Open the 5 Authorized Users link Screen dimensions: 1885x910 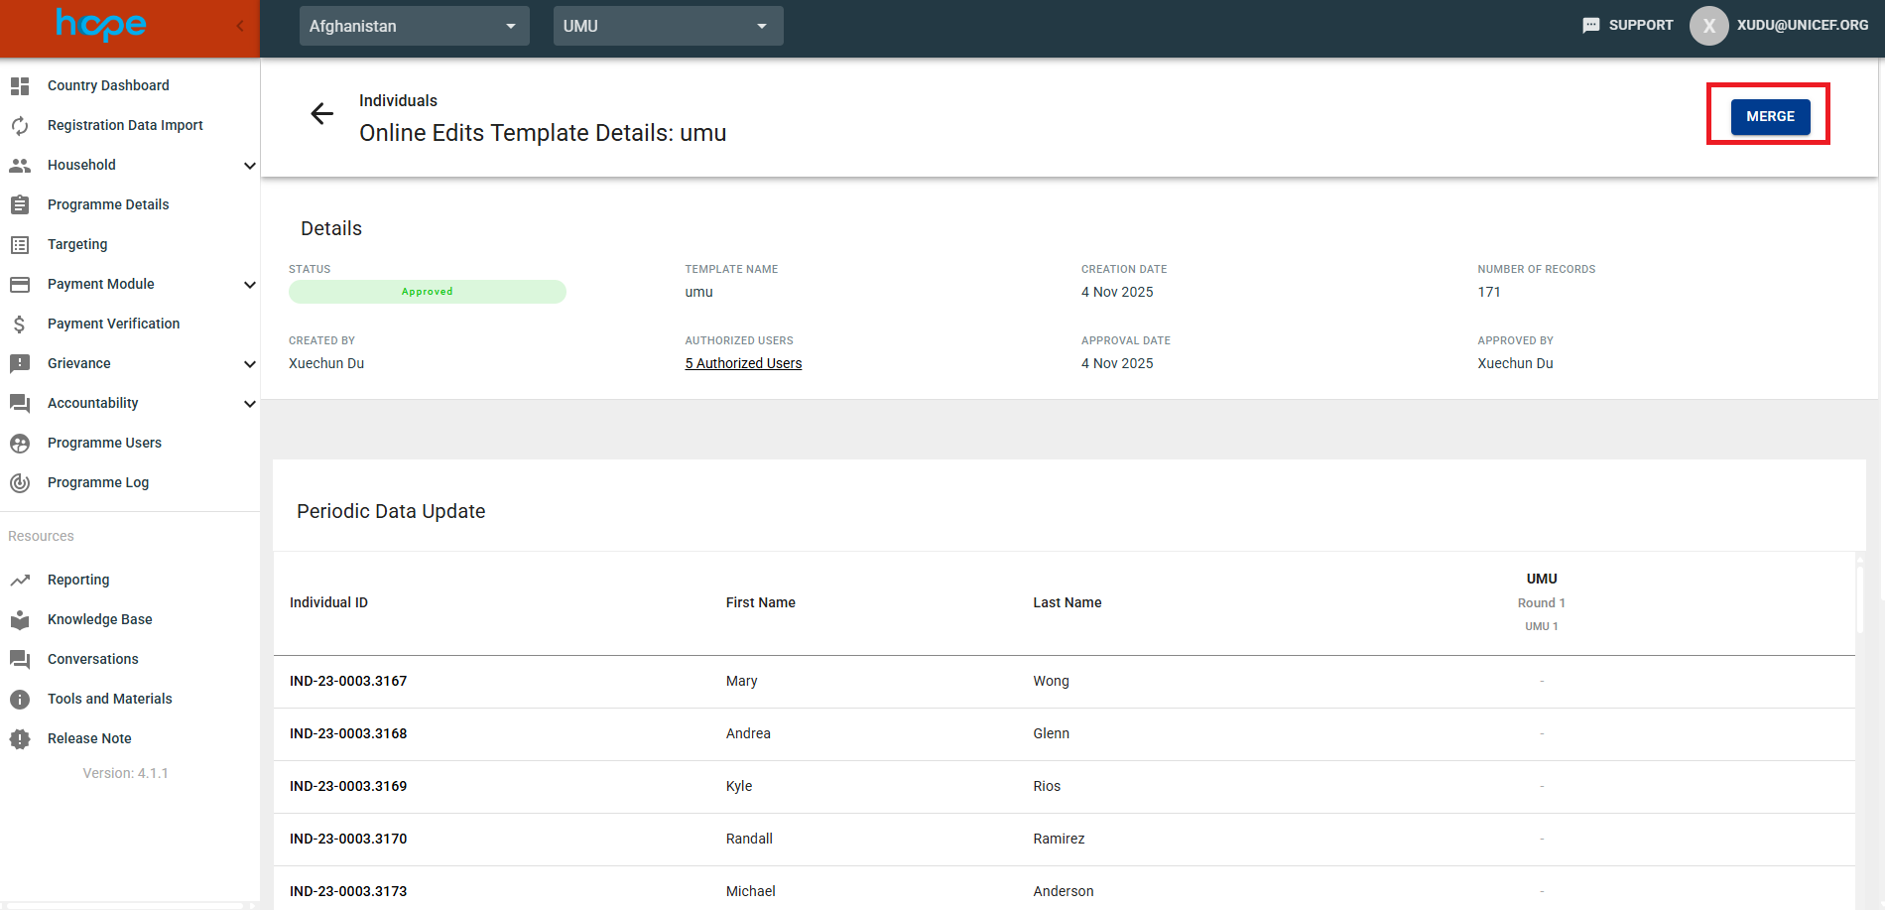[743, 363]
